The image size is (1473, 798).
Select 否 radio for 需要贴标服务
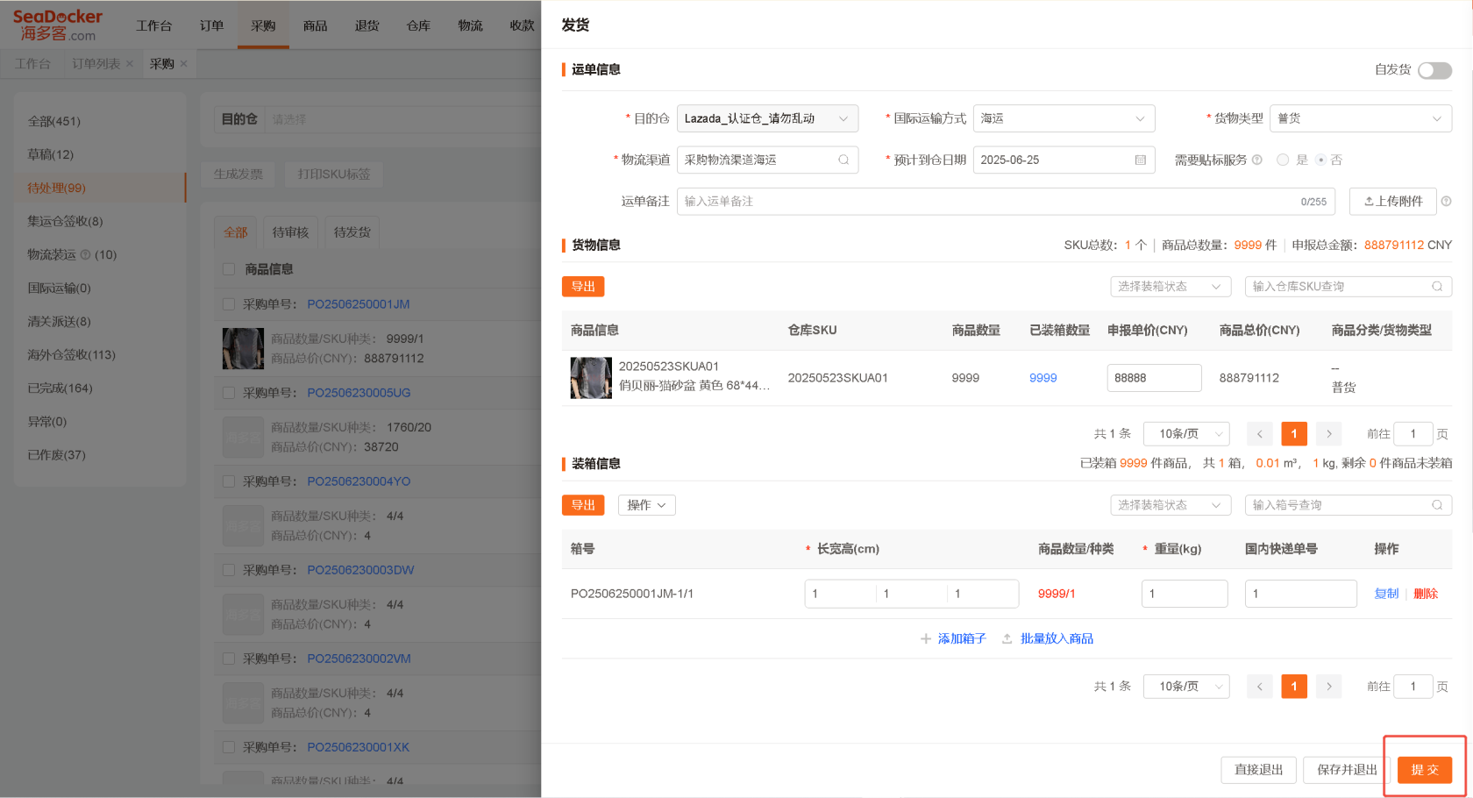1320,160
